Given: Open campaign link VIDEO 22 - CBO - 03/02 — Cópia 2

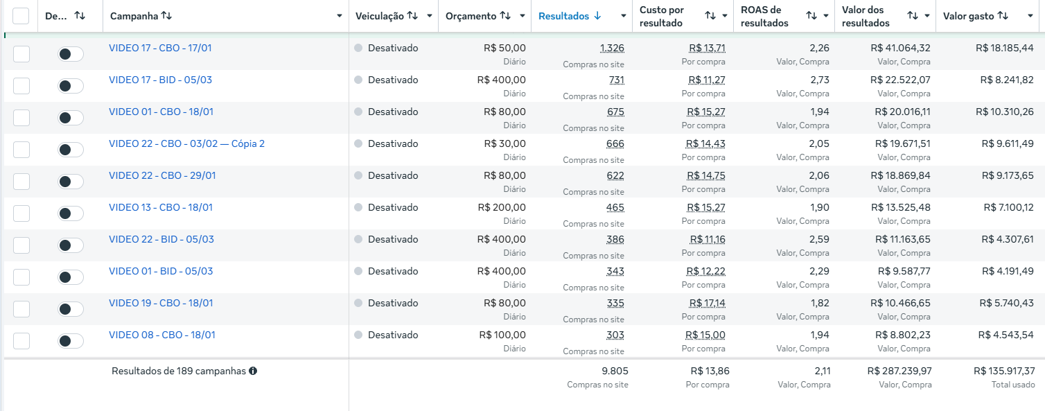Looking at the screenshot, I should pyautogui.click(x=186, y=143).
